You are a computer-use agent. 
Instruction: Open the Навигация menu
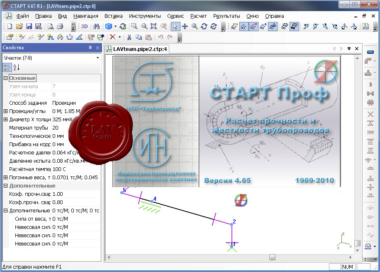pos(86,16)
